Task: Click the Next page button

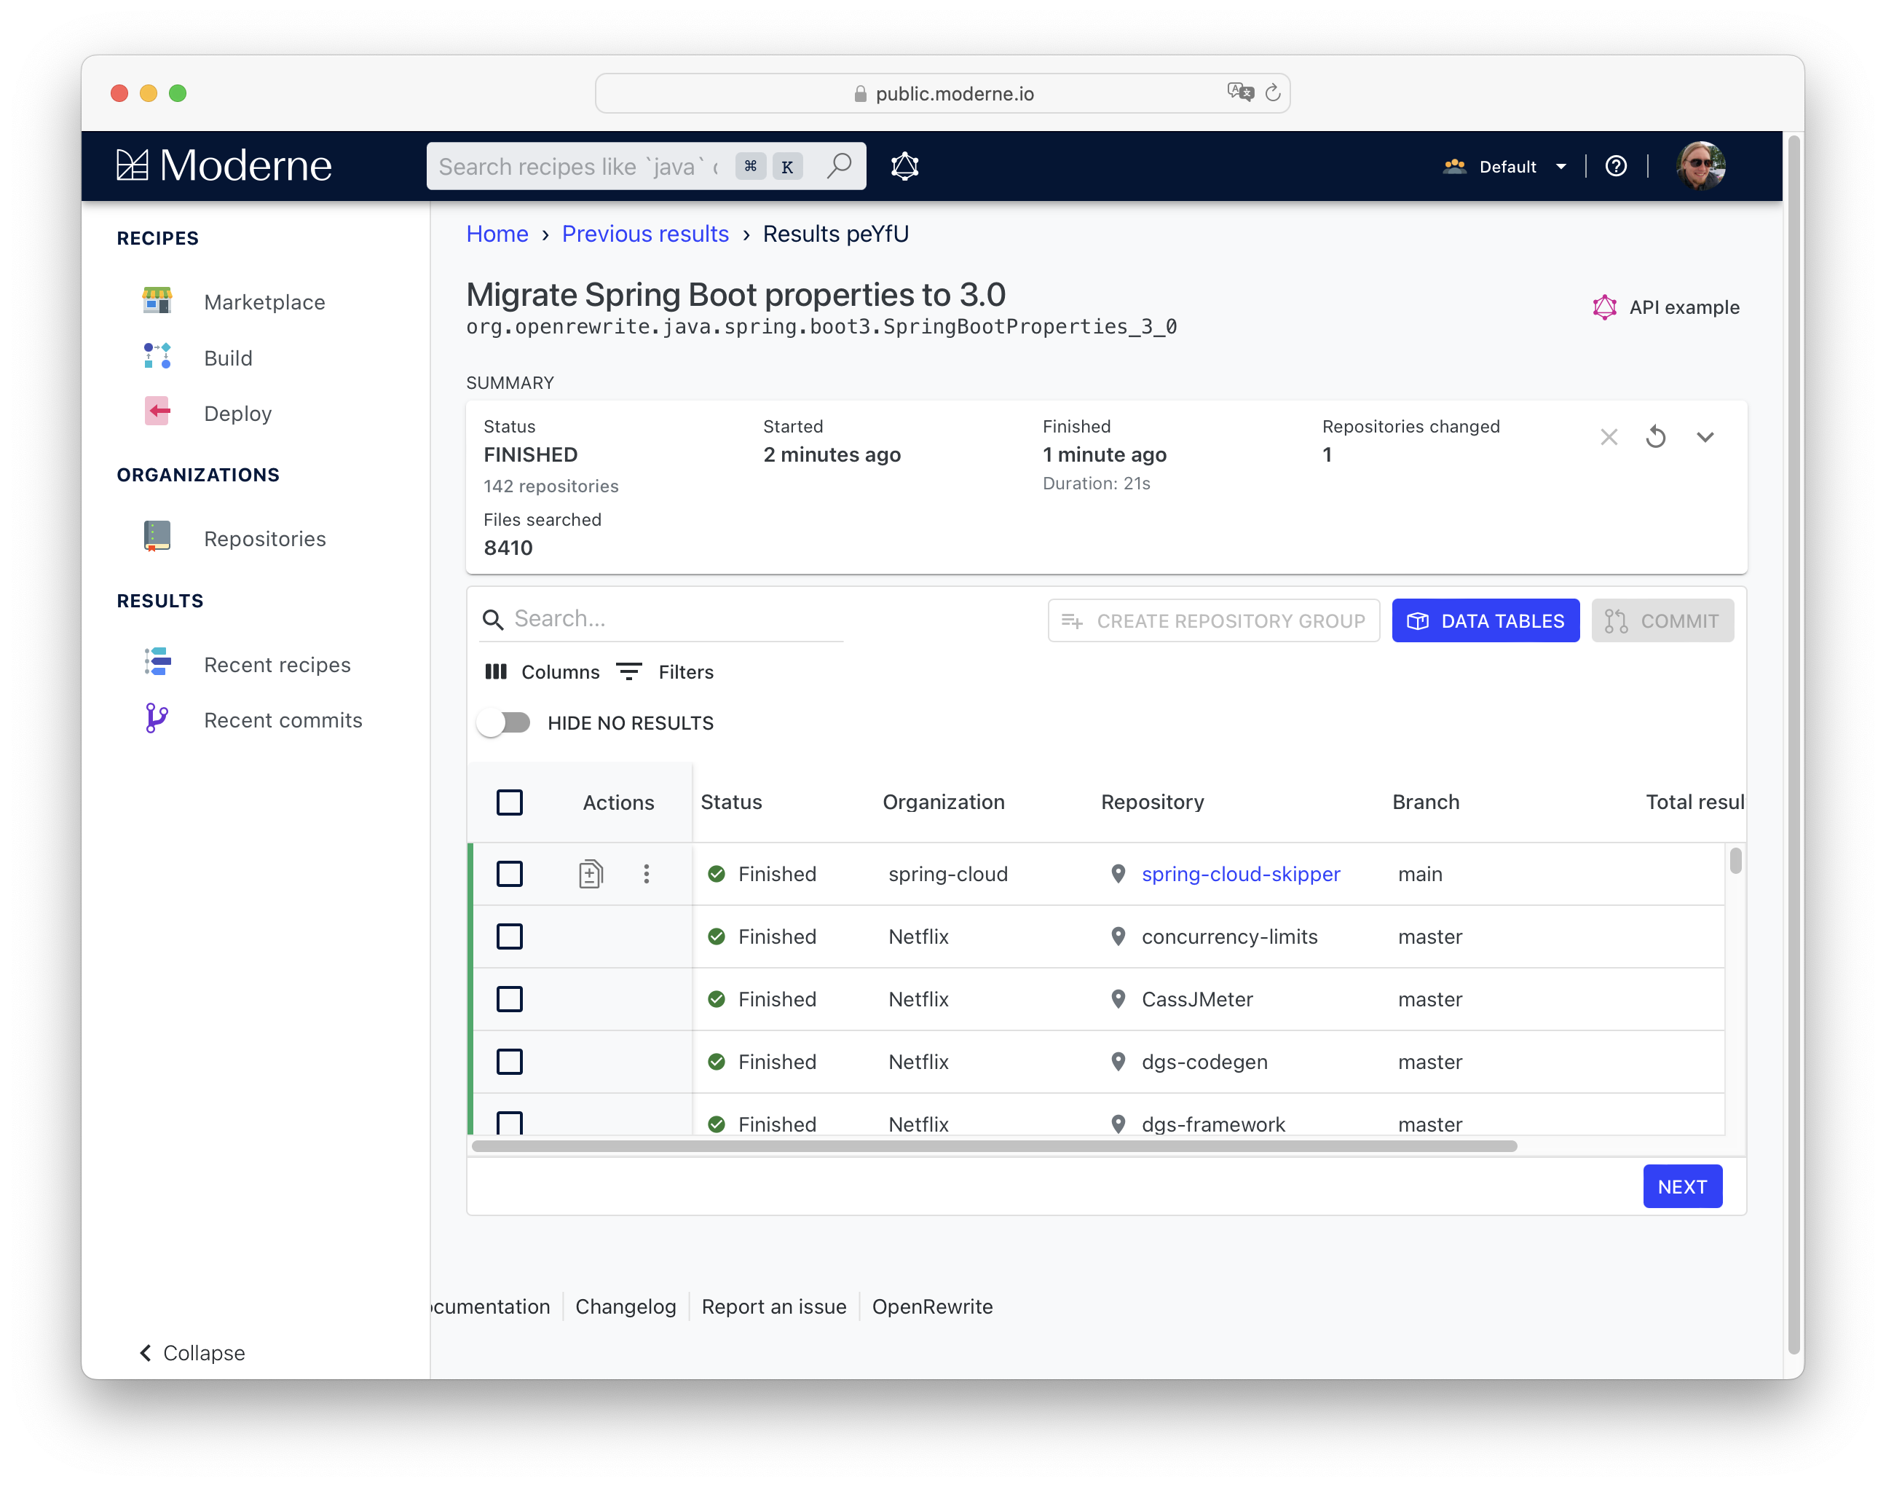Action: pos(1681,1186)
